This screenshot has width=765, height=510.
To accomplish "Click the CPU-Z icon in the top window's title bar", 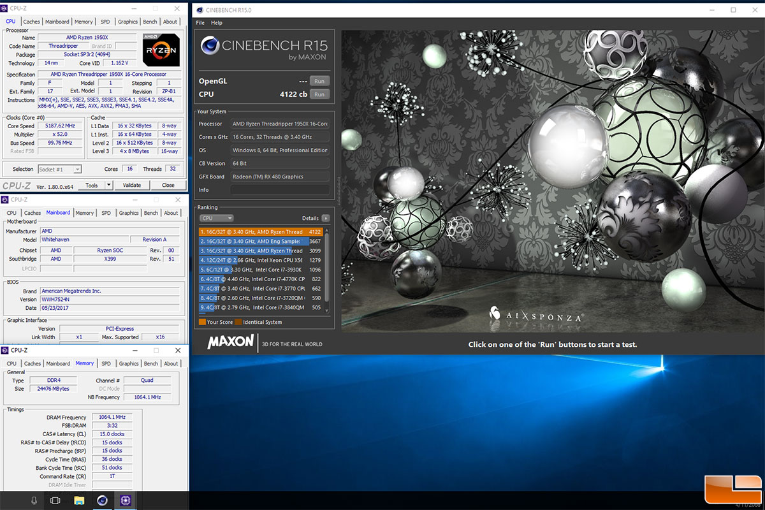I will (5, 8).
